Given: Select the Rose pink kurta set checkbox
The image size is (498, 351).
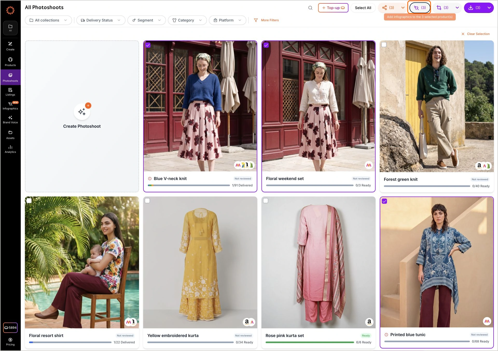Looking at the screenshot, I should (266, 200).
